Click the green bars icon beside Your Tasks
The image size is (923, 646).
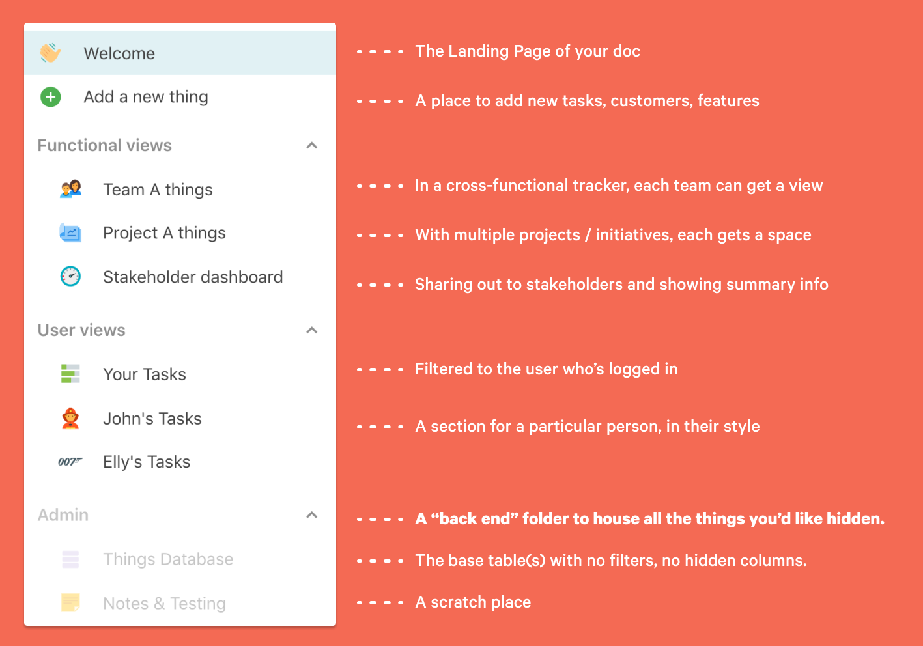coord(70,374)
